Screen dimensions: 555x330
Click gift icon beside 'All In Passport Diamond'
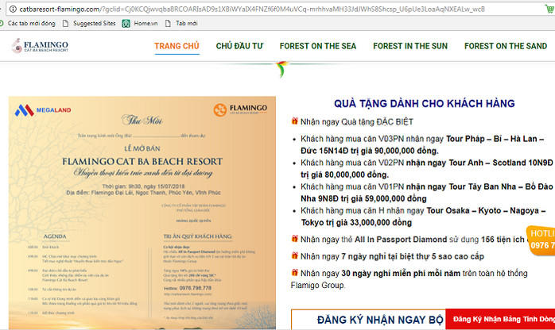[294, 239]
